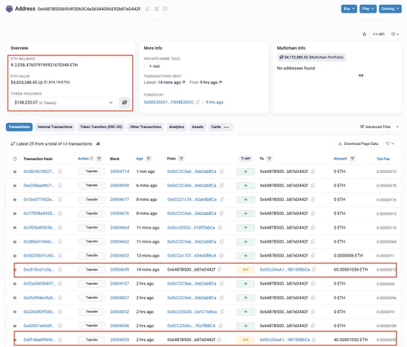The image size is (407, 347).
Task: Add address to watchlist star icon
Action: [365, 34]
